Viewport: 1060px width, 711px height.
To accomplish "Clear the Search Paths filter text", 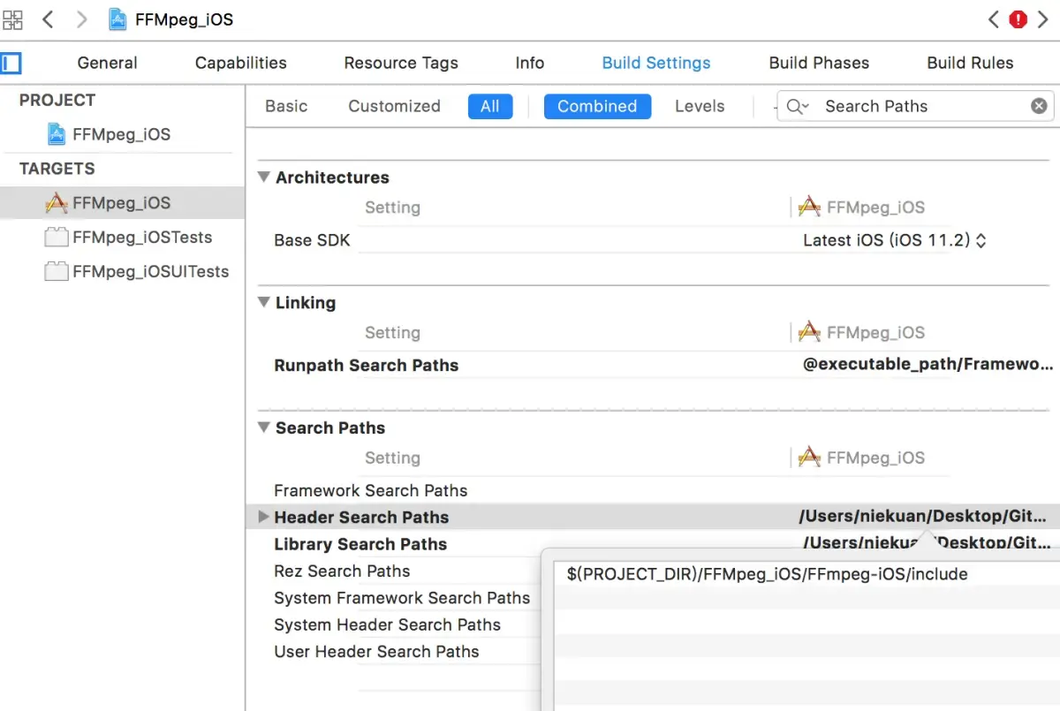I will tap(1039, 106).
